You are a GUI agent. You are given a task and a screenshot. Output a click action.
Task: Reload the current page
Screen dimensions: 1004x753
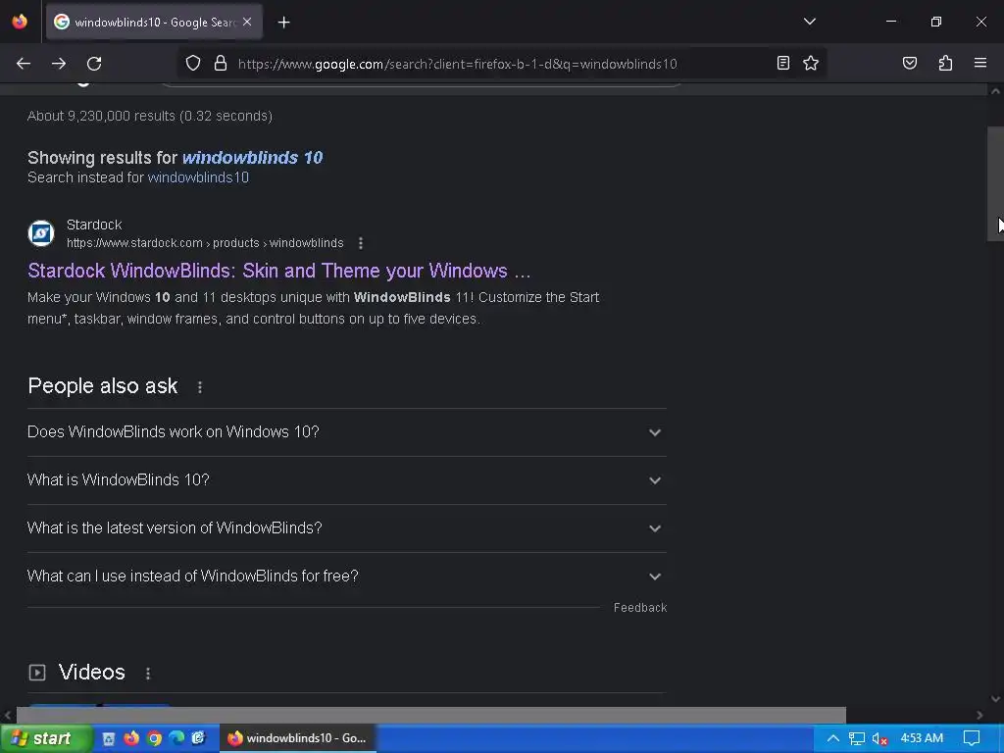pyautogui.click(x=94, y=64)
